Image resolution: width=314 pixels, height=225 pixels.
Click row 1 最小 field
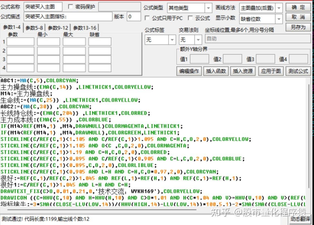tap(48, 42)
